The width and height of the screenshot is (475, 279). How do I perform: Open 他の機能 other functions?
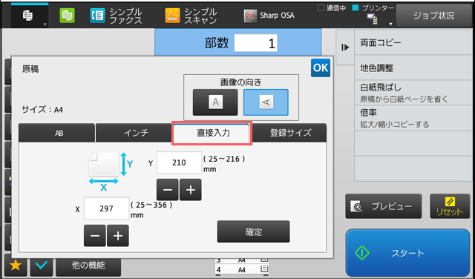(x=88, y=266)
